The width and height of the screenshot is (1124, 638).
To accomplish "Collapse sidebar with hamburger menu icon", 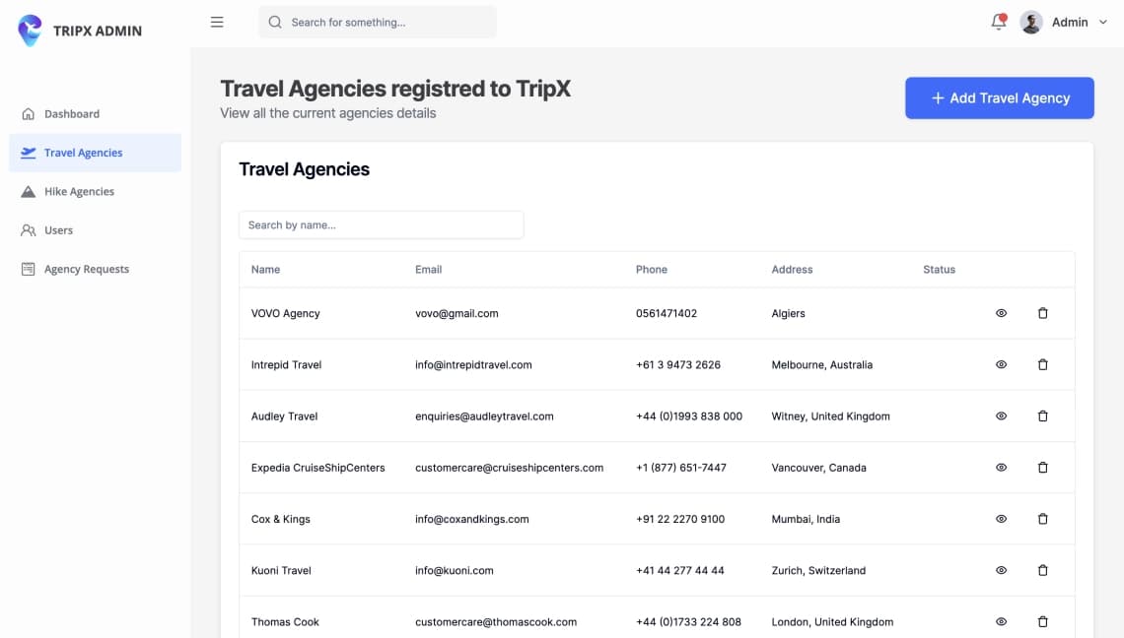I will pos(217,23).
